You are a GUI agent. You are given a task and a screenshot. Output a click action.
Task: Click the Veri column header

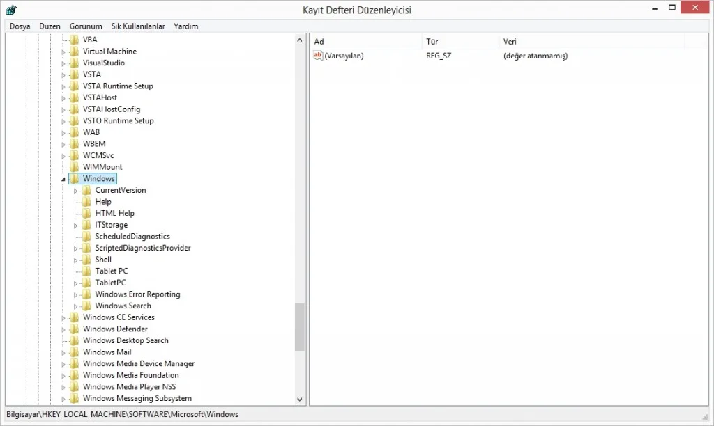tap(591, 41)
